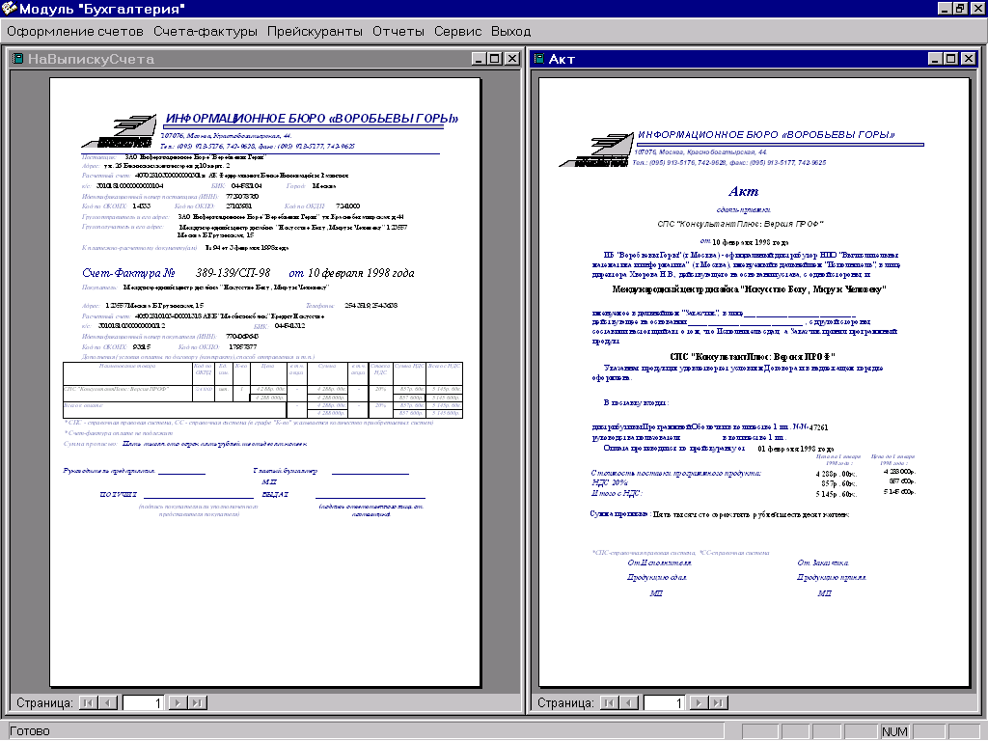Go to next page in Акт window

699,703
